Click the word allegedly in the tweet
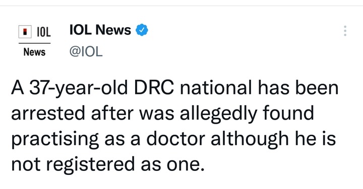 (x=218, y=114)
